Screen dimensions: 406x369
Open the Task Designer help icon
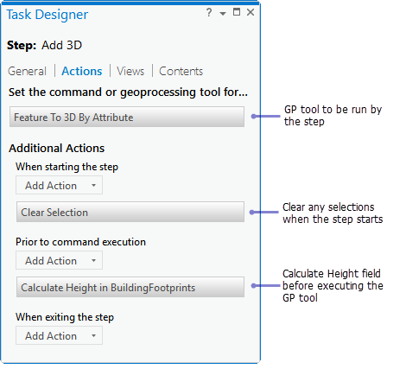click(x=209, y=12)
